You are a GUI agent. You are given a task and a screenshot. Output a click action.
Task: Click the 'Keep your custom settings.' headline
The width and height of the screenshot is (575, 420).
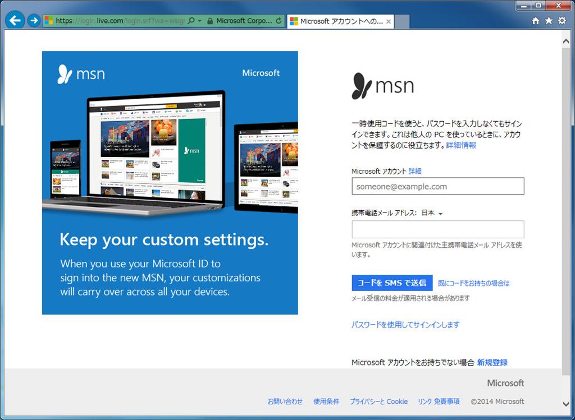[x=164, y=240]
